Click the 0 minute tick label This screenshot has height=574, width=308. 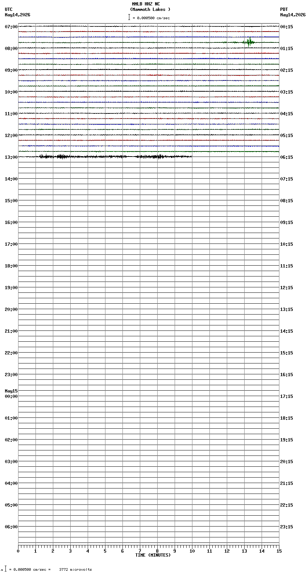click(x=18, y=551)
